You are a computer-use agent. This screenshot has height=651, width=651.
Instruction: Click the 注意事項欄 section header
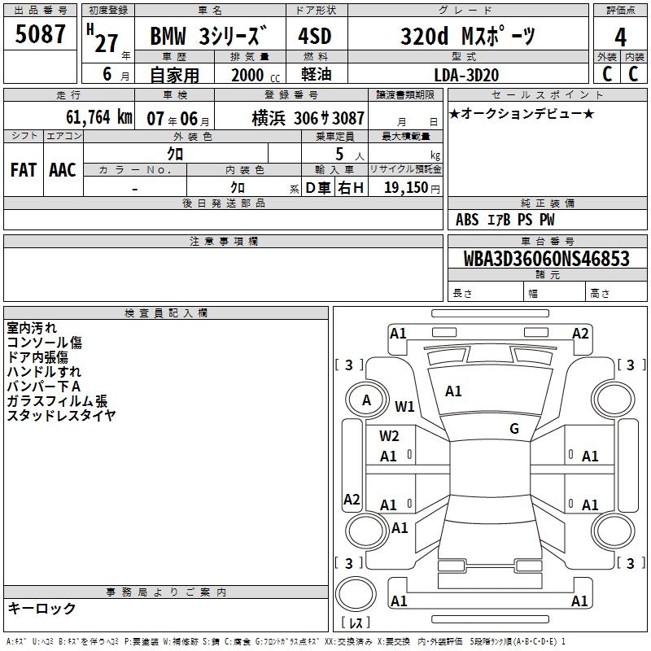[223, 242]
